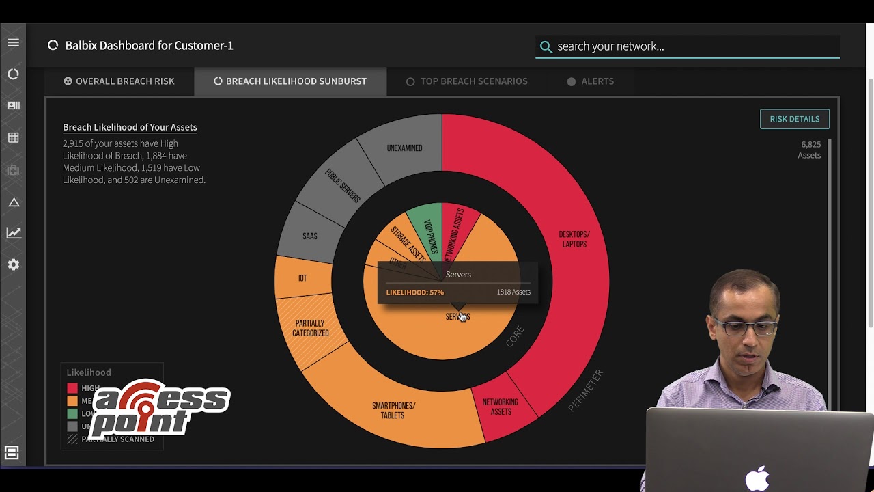This screenshot has height=492, width=874.
Task: Click the orange Medium legend swatch
Action: pyautogui.click(x=72, y=401)
